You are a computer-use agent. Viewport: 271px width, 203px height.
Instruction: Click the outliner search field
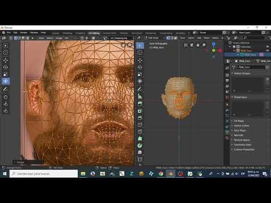(254, 38)
